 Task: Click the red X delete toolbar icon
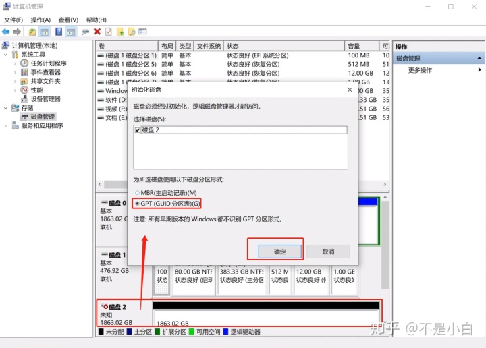pos(97,32)
